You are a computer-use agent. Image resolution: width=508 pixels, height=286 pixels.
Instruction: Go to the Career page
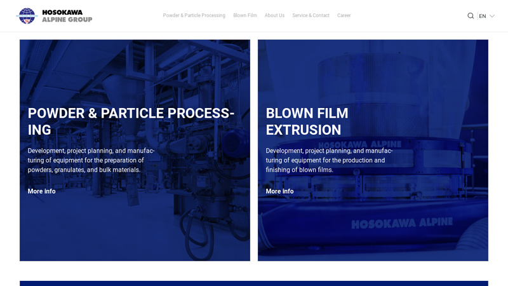pyautogui.click(x=344, y=15)
